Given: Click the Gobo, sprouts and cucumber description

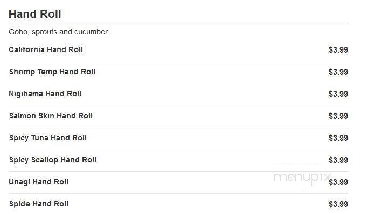Looking at the screenshot, I should tap(59, 32).
